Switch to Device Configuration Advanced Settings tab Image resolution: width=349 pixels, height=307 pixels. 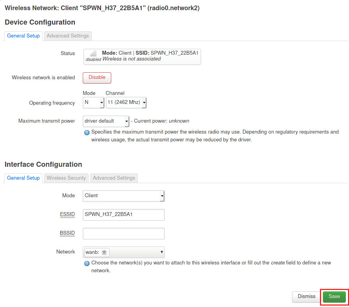tap(68, 36)
